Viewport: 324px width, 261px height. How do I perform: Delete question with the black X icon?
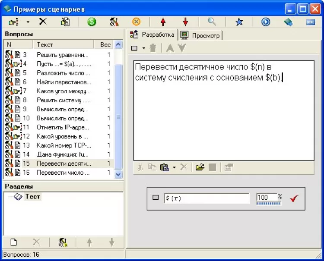(43, 22)
